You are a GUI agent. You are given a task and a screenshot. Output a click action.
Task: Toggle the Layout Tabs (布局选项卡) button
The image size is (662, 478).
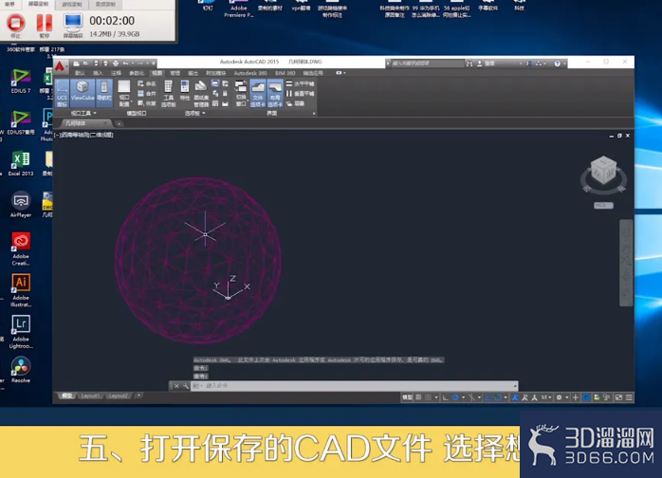275,93
